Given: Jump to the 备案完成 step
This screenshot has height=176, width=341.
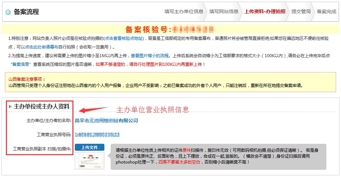Looking at the screenshot, I should click(x=326, y=11).
